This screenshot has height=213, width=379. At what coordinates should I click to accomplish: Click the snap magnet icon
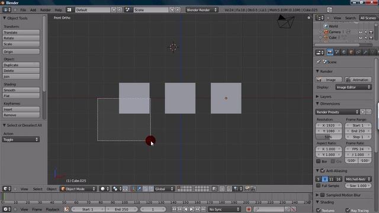(229, 189)
